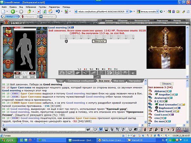Open Mail.Ru Агент taskbar item
191x143 pixels.
click(111, 140)
